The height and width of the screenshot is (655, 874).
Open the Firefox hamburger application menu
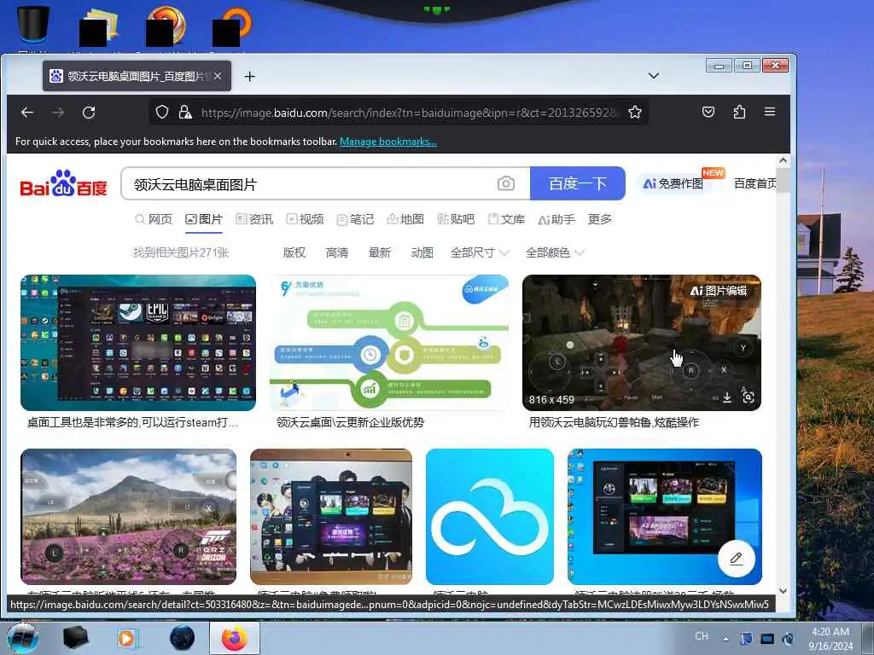(x=770, y=112)
